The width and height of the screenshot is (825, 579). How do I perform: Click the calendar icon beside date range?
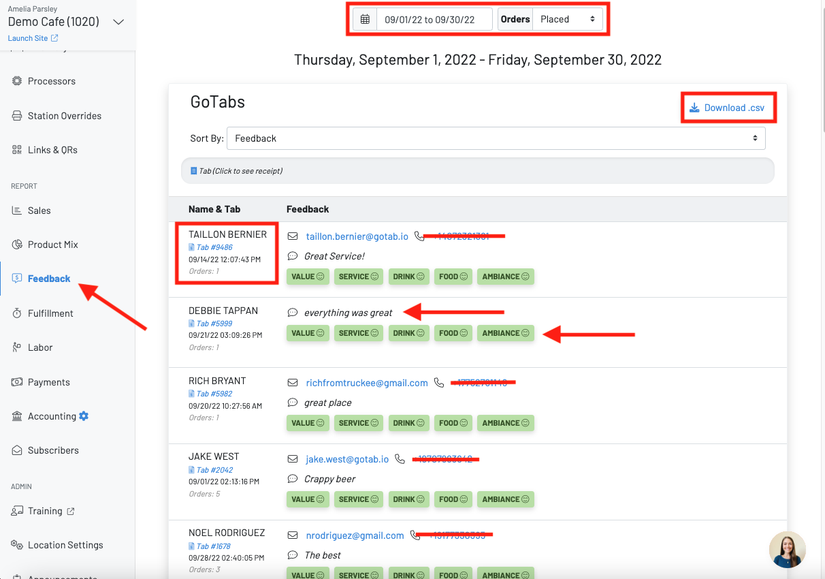(365, 19)
